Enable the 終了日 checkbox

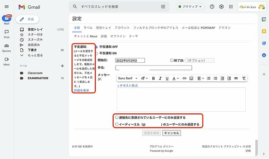click(x=172, y=60)
